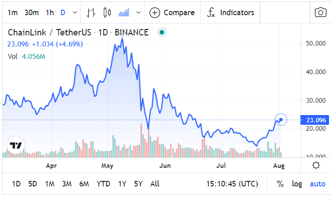This screenshot has width=335, height=197.
Task: Click the TradingView logo
Action: [x=16, y=145]
